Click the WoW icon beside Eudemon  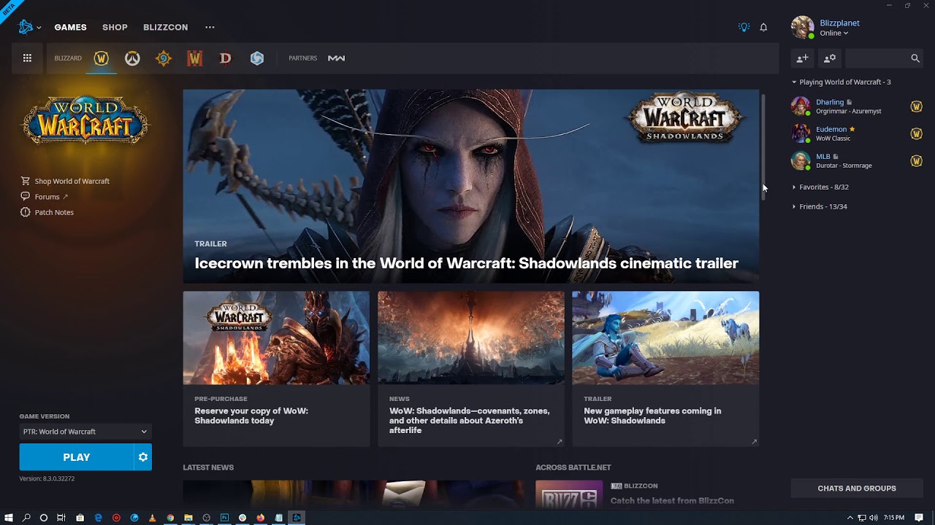click(916, 133)
